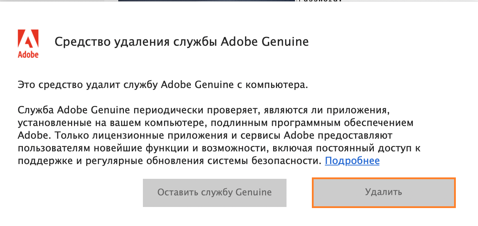Click the Adobe wordmark beneath the logo
Image resolution: width=478 pixels, height=226 pixels.
[28, 55]
